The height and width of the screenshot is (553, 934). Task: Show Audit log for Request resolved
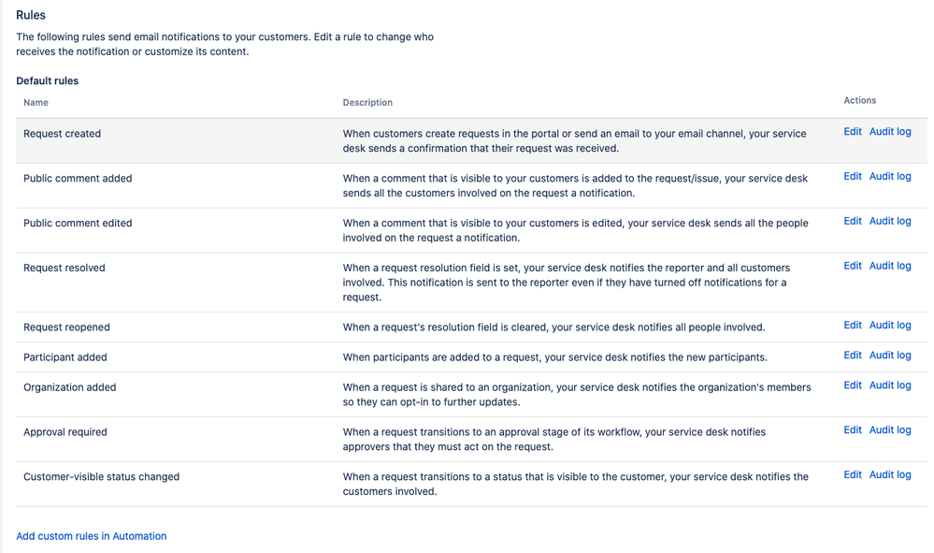890,266
